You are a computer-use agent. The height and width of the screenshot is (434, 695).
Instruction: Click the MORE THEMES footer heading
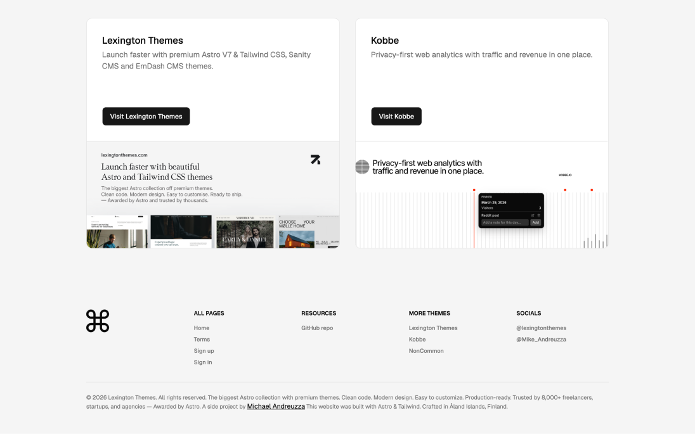[429, 313]
